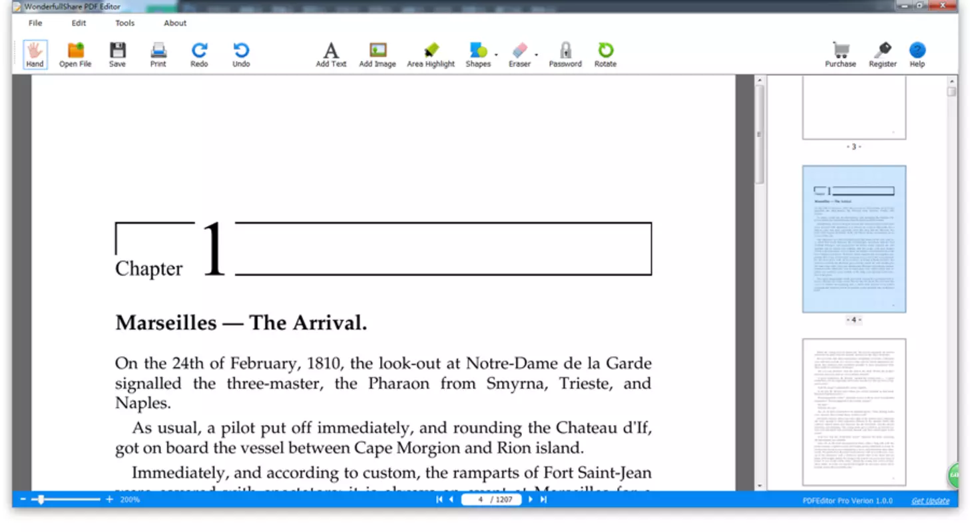The image size is (970, 532).
Task: Select the Add Image tool
Action: point(377,54)
